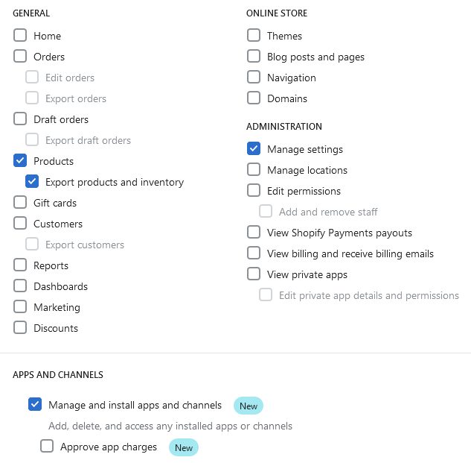Turn on Dashboards permission
The width and height of the screenshot is (471, 463).
click(x=20, y=286)
